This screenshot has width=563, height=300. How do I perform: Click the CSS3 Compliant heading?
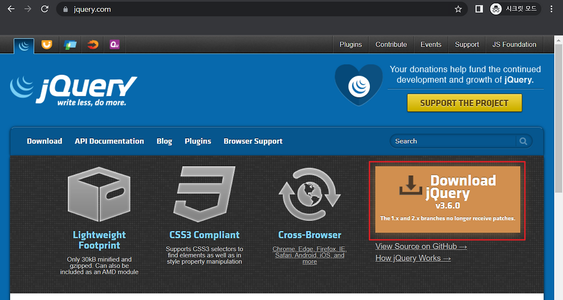205,235
